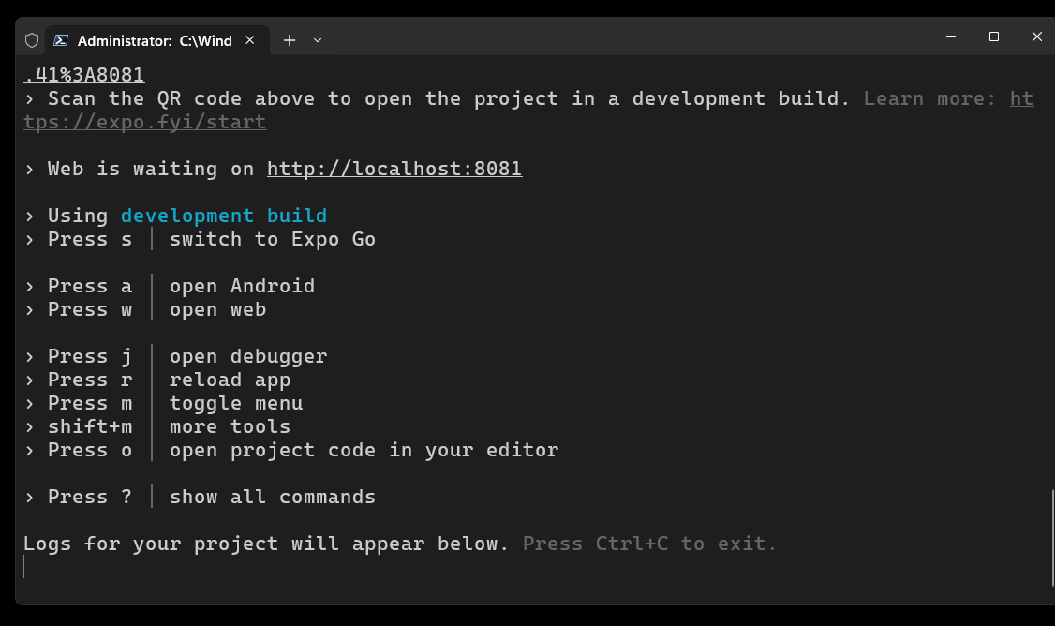Open the https://expo.fyi/start link
1055x626 pixels.
tap(144, 122)
